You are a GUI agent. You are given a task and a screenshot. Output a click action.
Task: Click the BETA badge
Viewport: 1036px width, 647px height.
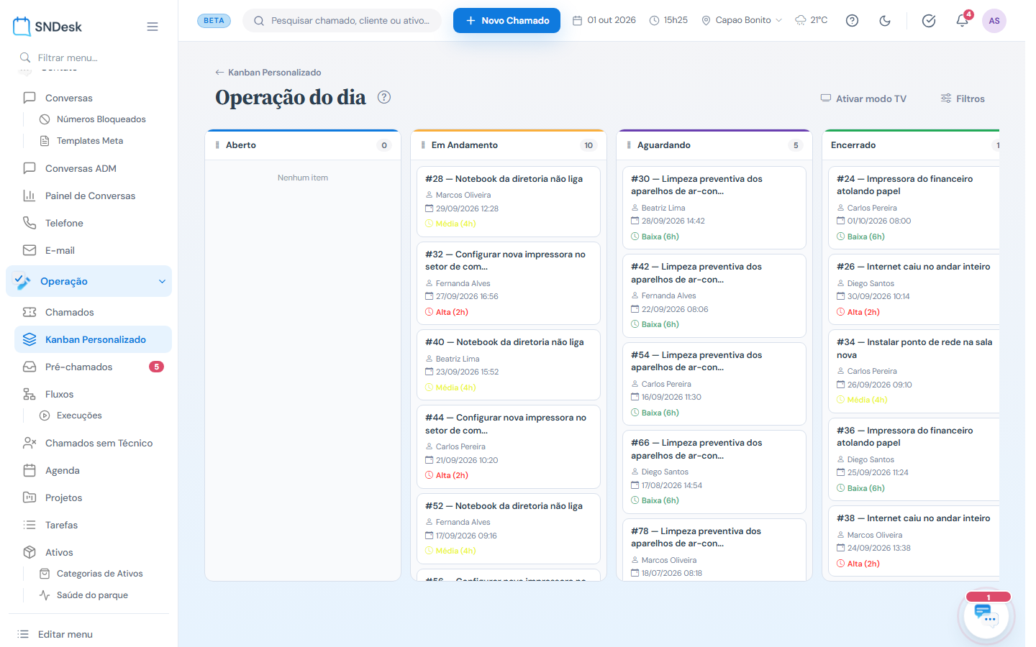[214, 21]
